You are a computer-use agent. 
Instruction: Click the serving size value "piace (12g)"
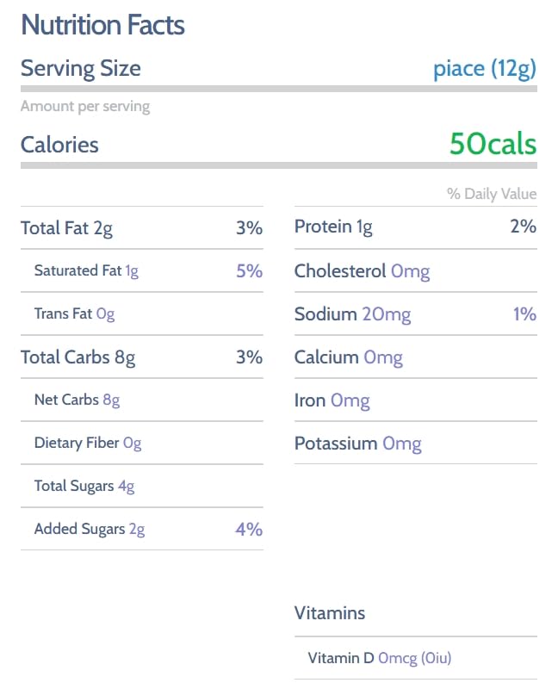click(x=484, y=69)
